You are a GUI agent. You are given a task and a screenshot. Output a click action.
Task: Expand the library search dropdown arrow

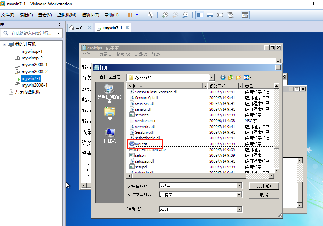[59, 33]
